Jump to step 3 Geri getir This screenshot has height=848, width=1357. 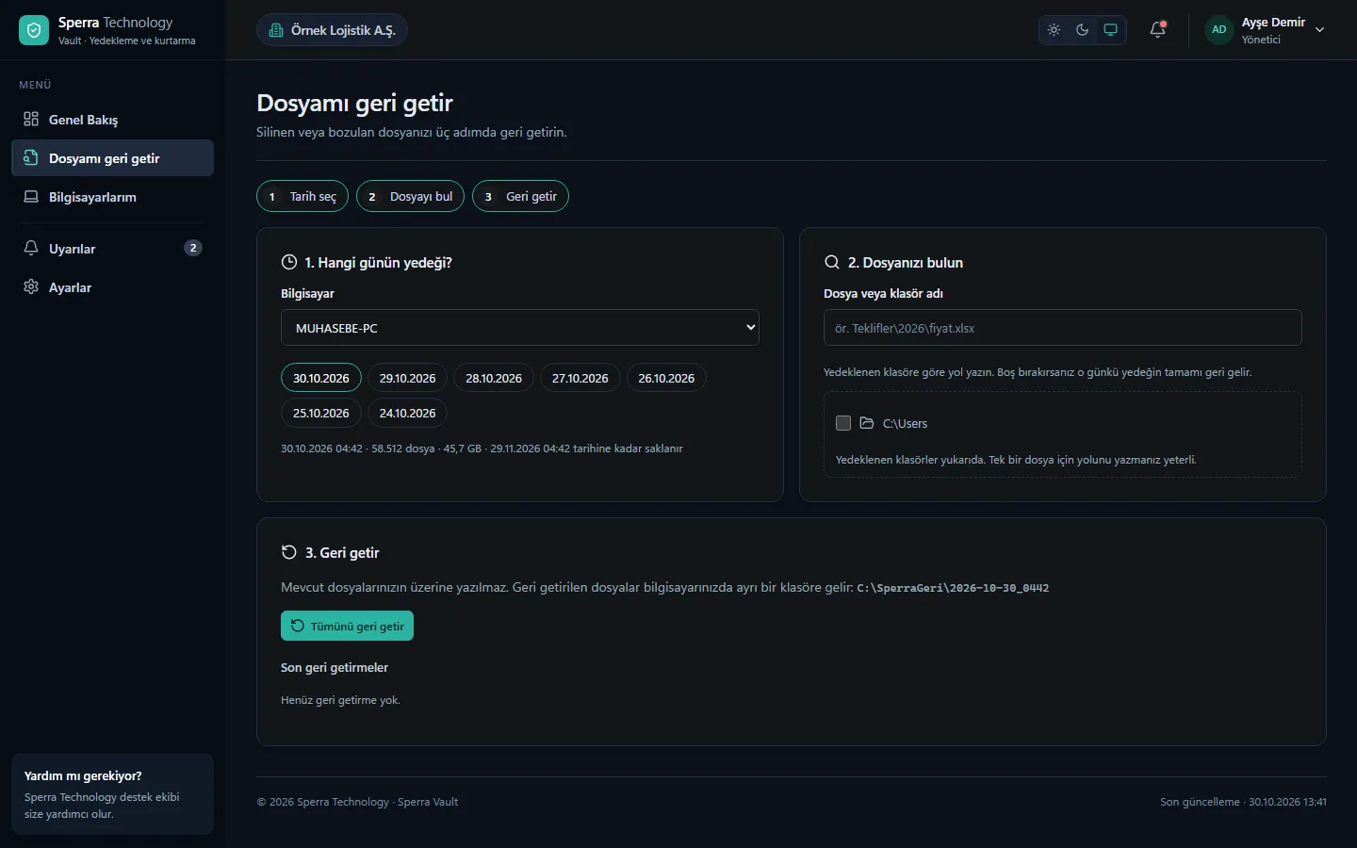click(x=520, y=196)
